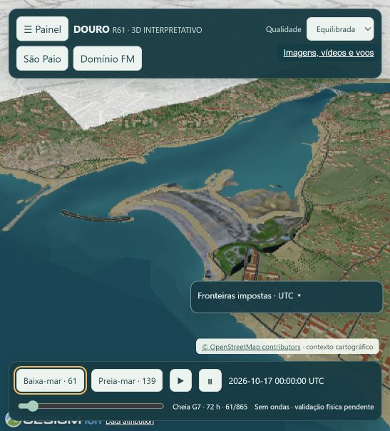
Task: Jump to the São Paio view
Action: 42,59
